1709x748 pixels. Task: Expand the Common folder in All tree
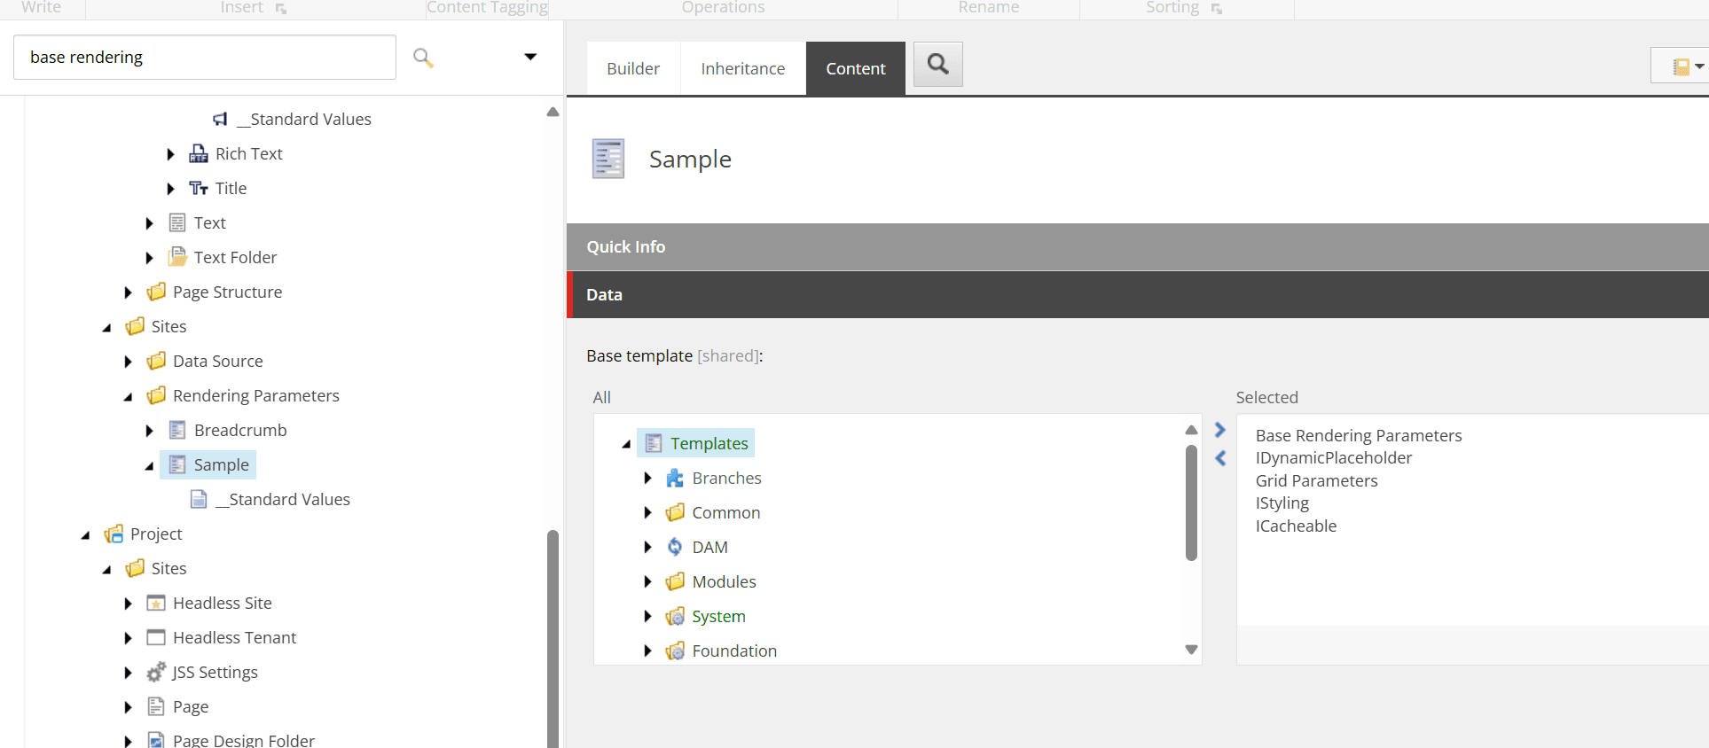click(x=647, y=513)
